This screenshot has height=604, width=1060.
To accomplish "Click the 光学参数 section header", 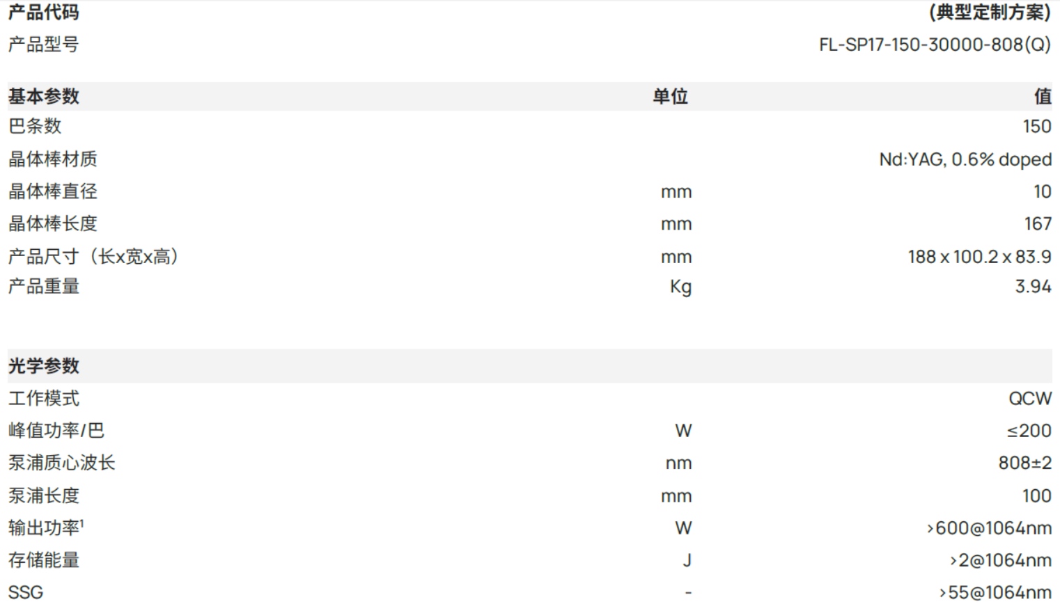I will 44,366.
